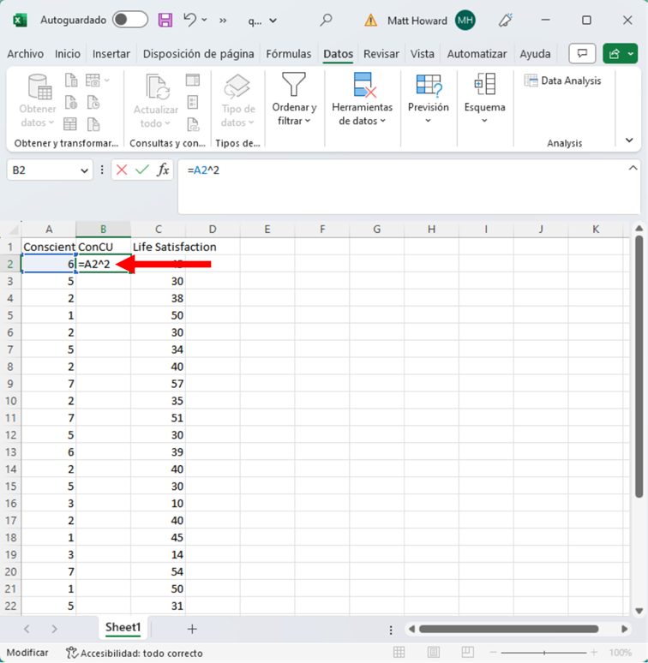The width and height of the screenshot is (648, 663).
Task: Click the Data Analysis button
Action: tap(563, 81)
